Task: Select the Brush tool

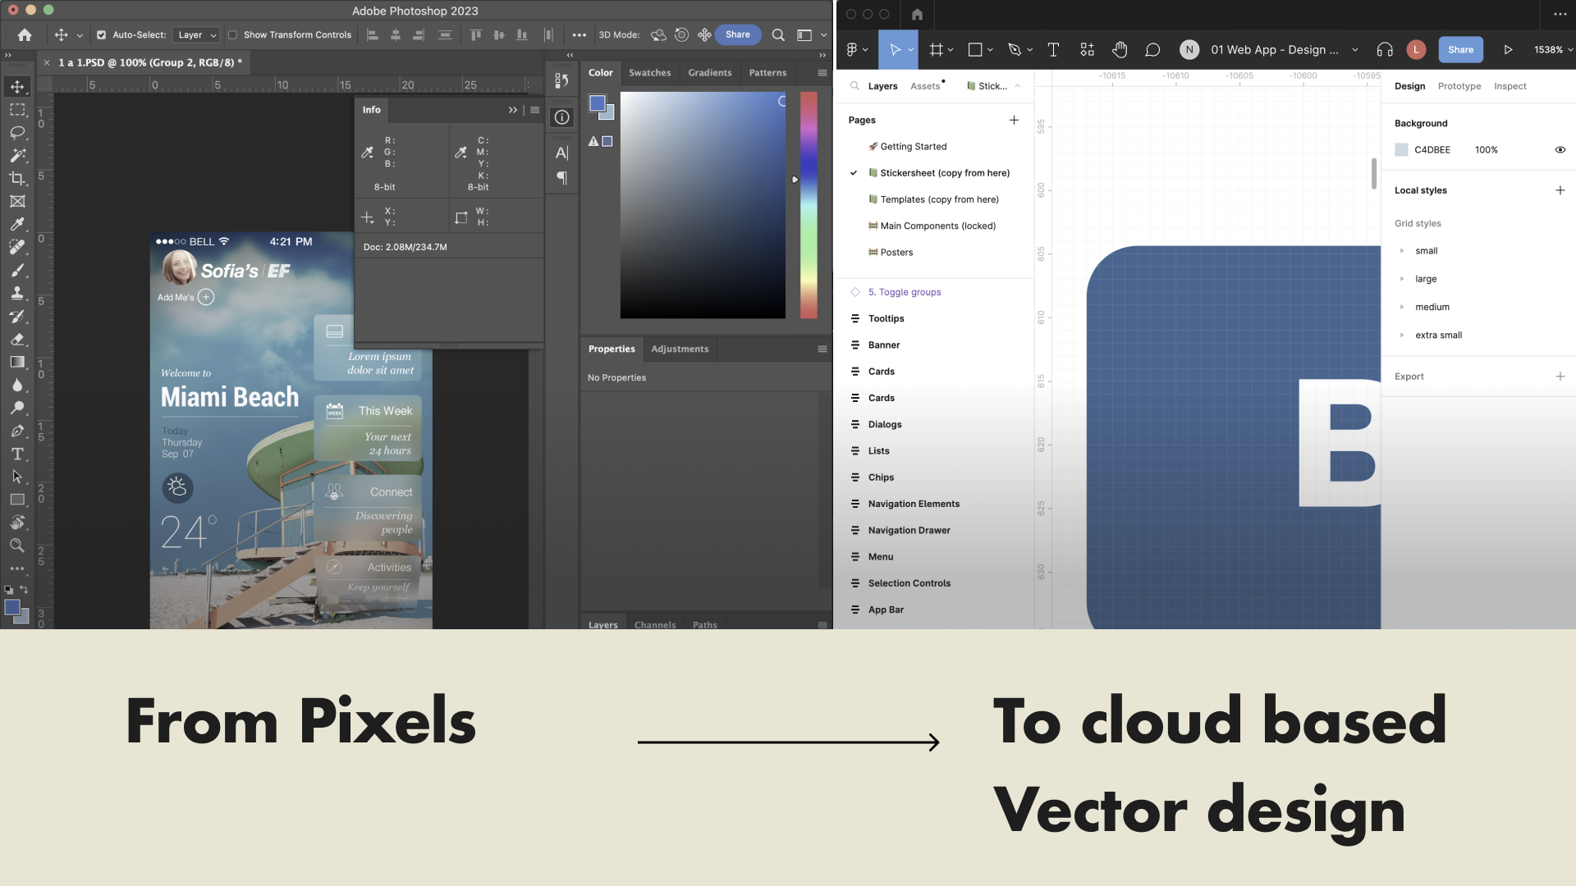Action: click(17, 270)
